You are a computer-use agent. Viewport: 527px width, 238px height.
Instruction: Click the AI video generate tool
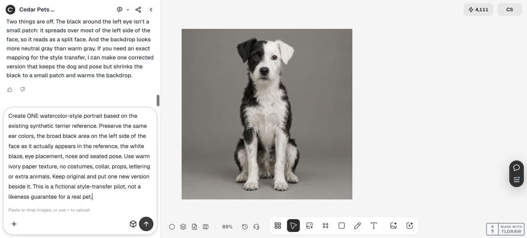tap(410, 226)
